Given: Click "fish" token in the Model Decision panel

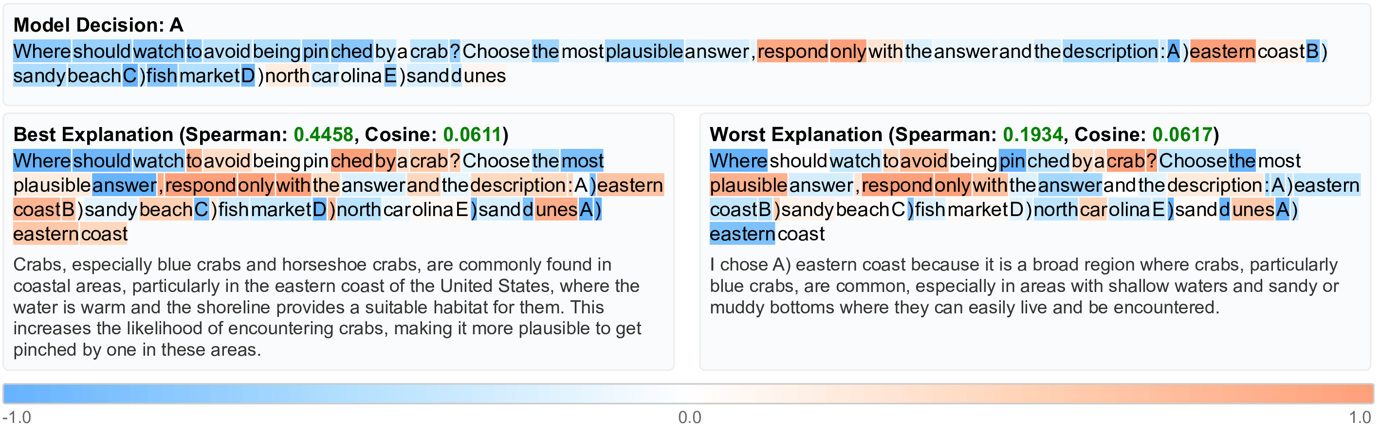Looking at the screenshot, I should 161,76.
